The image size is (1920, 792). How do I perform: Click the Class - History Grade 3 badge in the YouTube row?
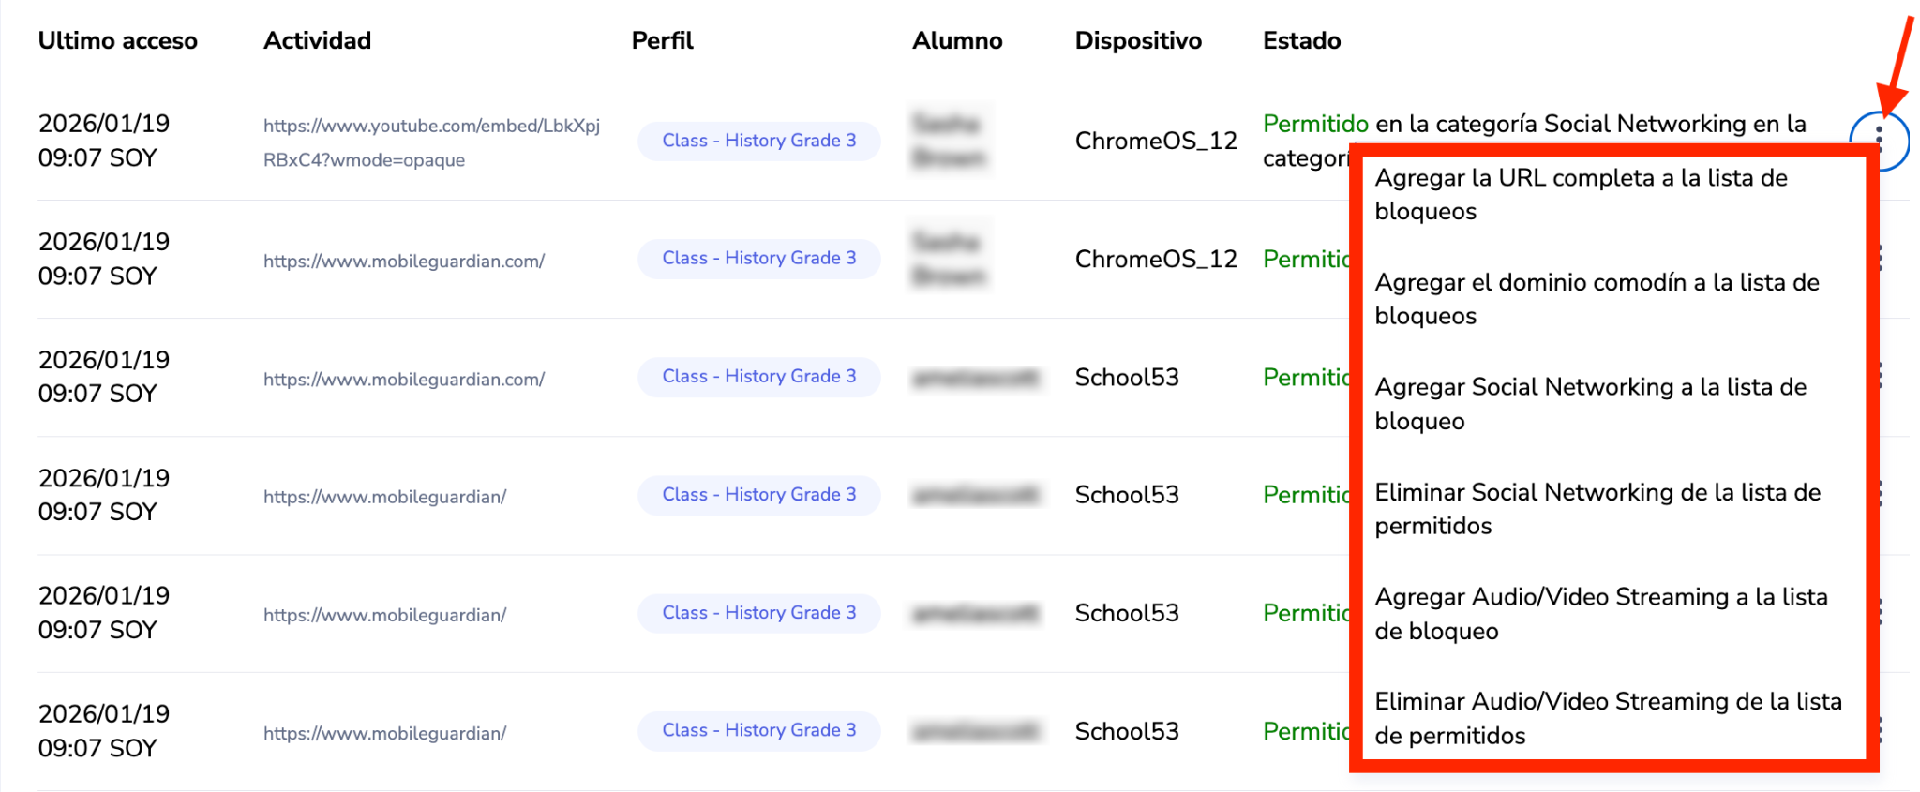click(758, 141)
